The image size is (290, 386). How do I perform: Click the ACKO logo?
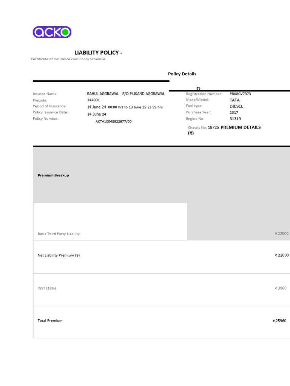point(52,32)
